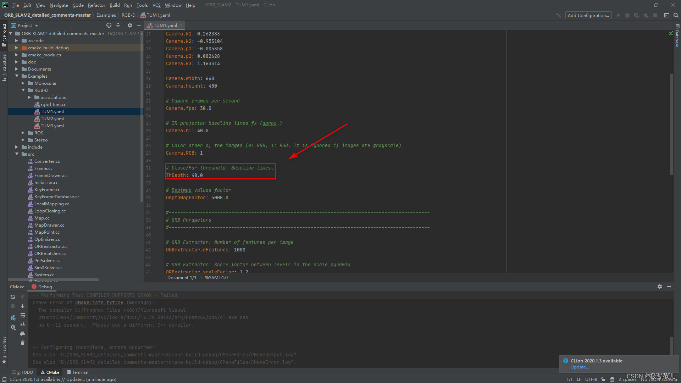Viewport: 681px width, 383px height.
Task: Open the Structure side tool window
Action: pos(4,68)
